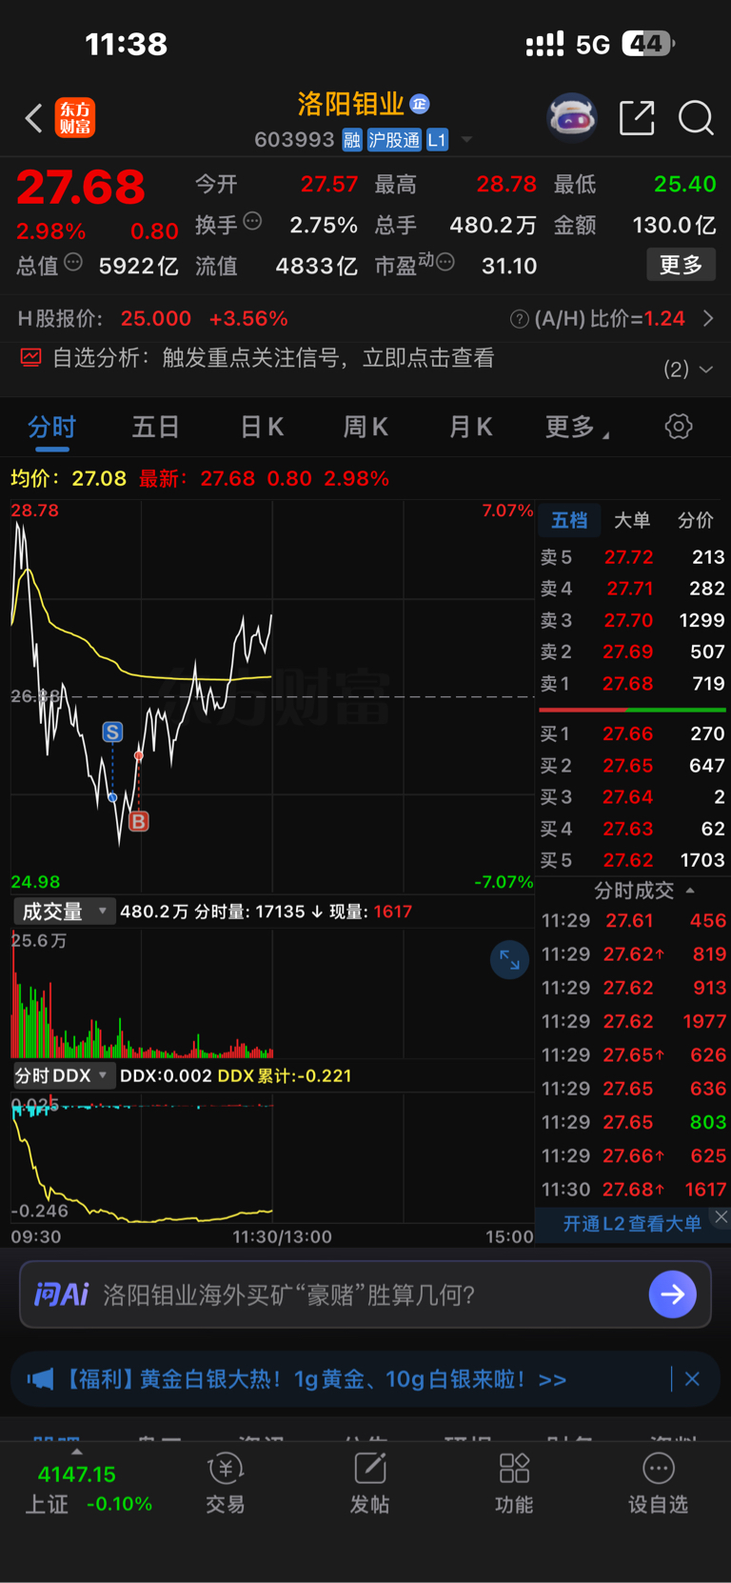The image size is (731, 1583).
Task: Tap the 买1 27.66 order row
Action: pos(633,733)
